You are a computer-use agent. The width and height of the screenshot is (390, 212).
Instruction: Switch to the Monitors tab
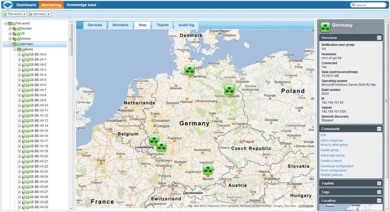pyautogui.click(x=120, y=25)
